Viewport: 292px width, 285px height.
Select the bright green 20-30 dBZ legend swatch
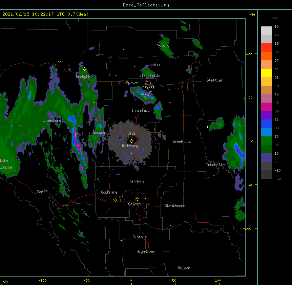coord(266,141)
